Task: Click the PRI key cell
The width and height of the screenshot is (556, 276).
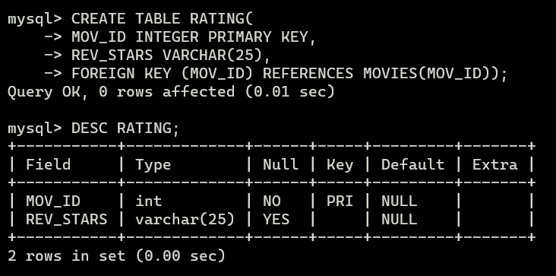Action: coord(340,201)
